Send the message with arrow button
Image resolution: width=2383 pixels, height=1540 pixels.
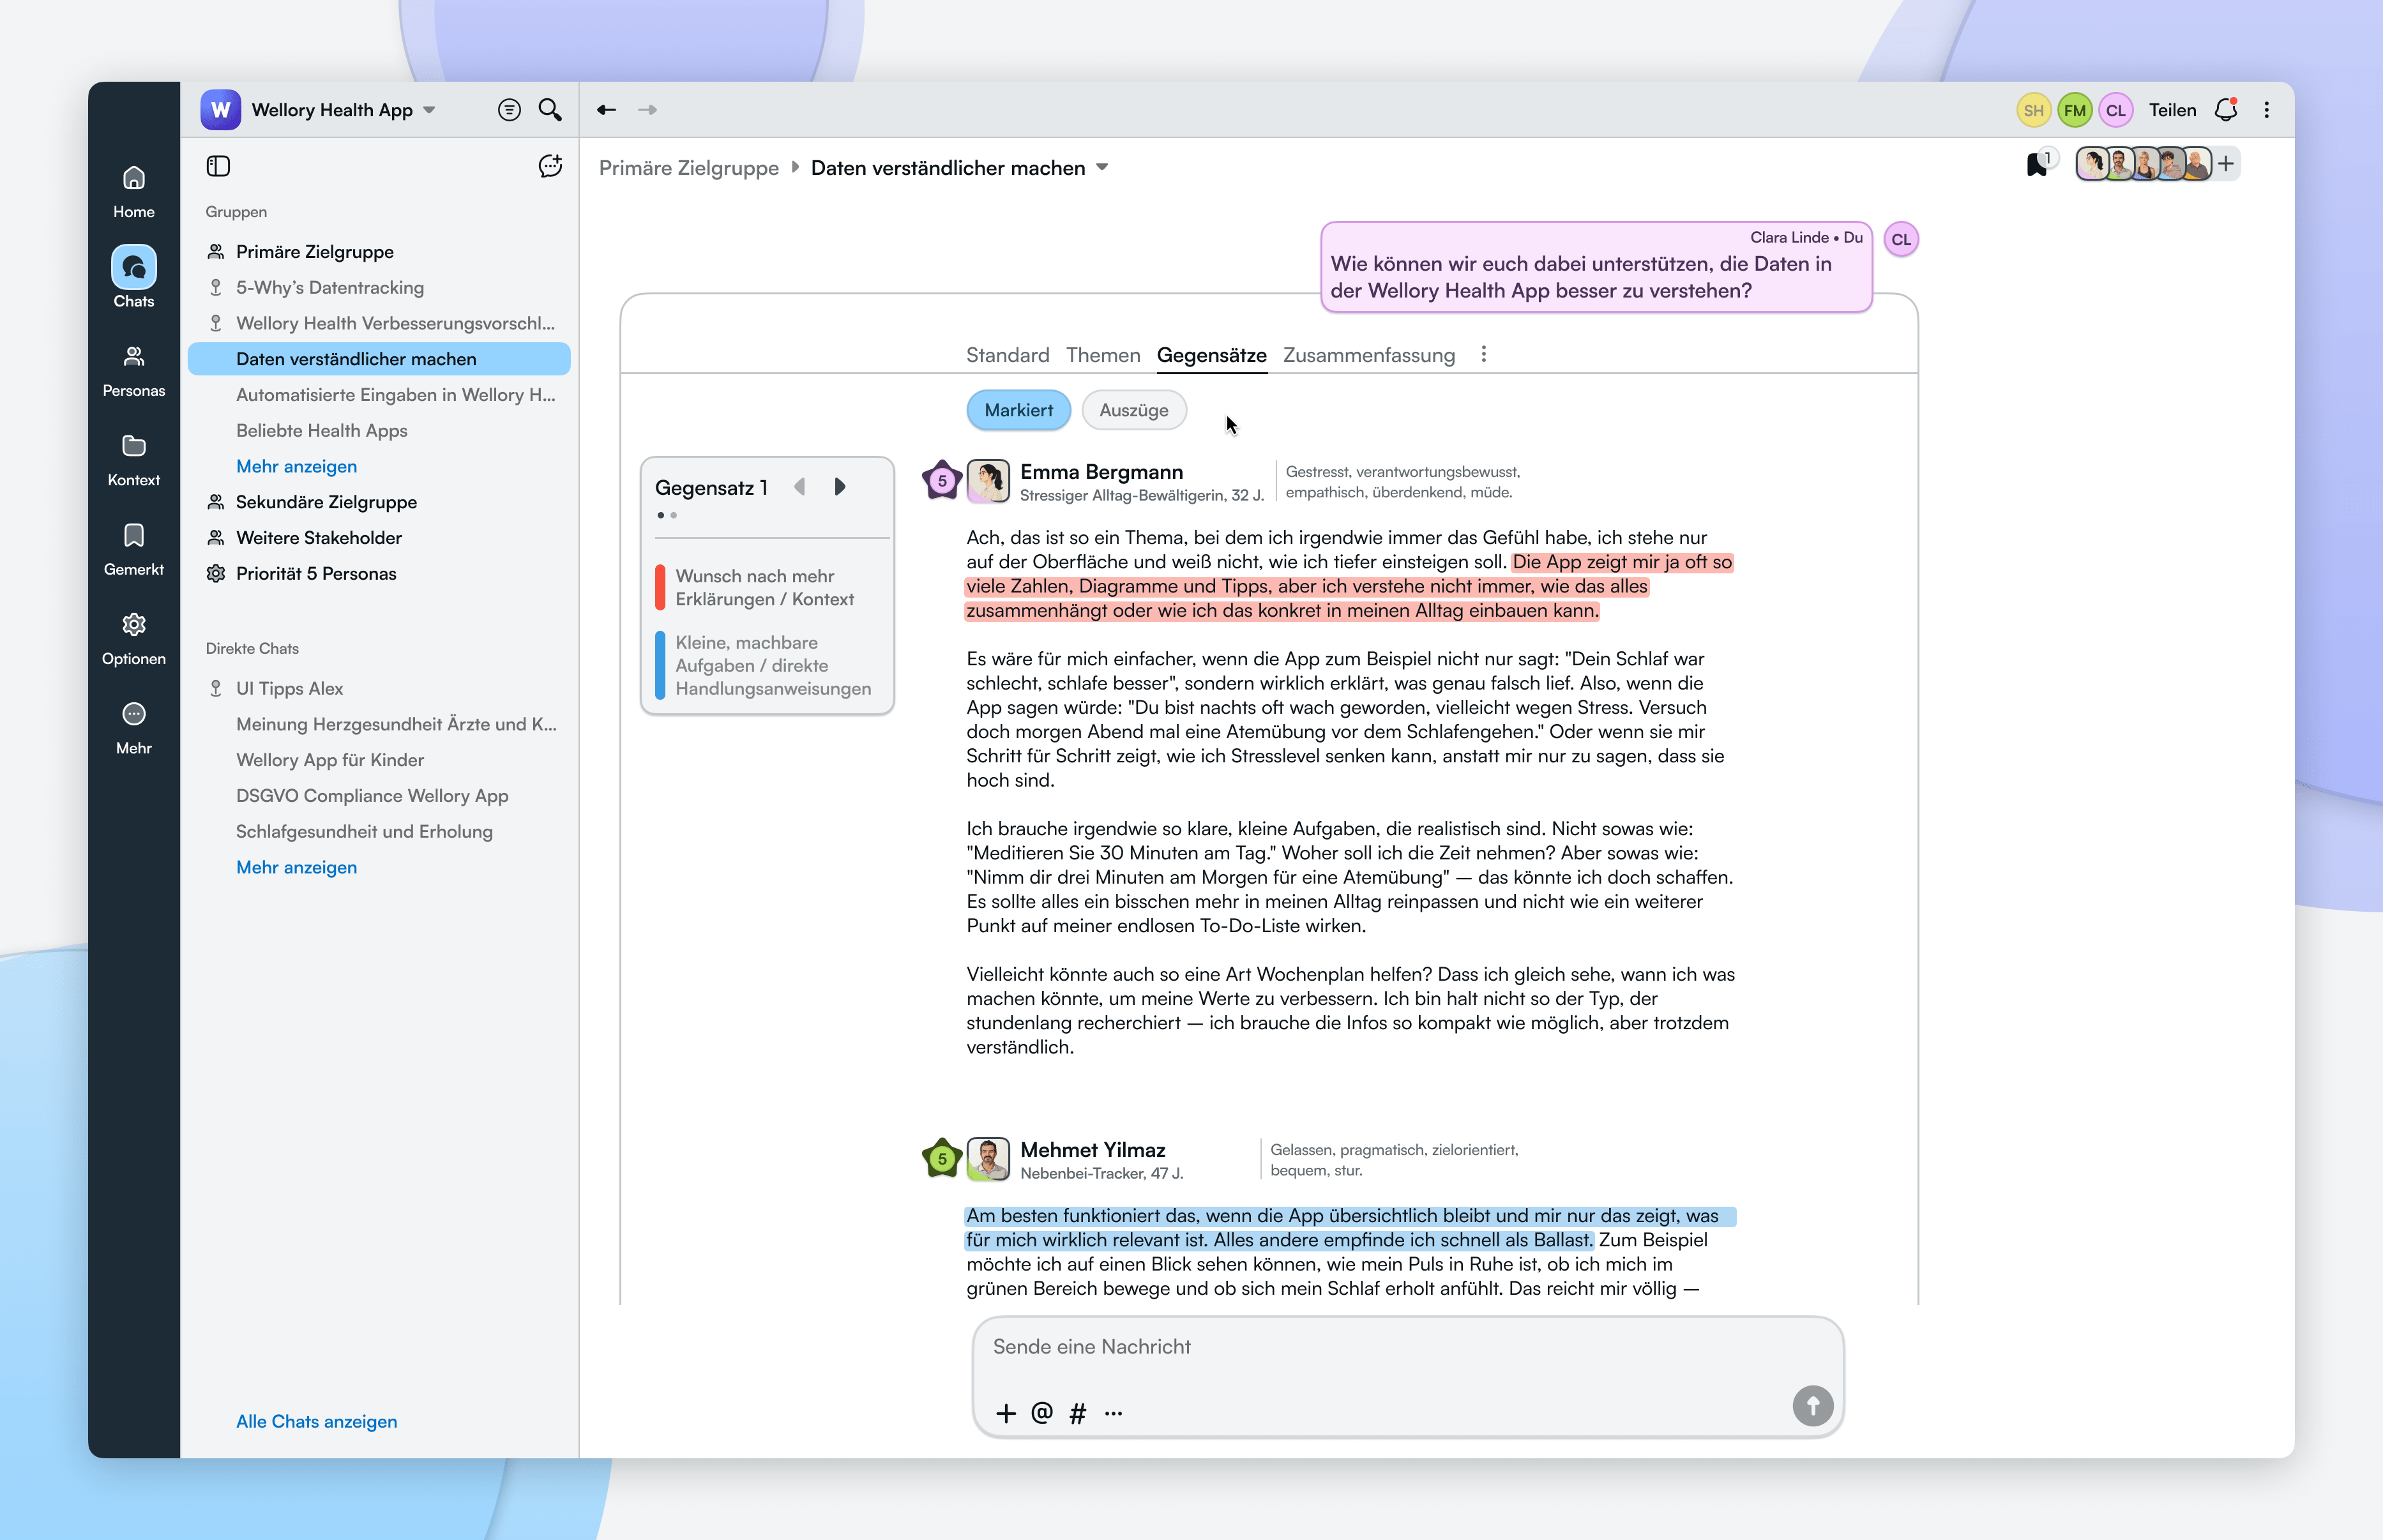pos(1813,1405)
